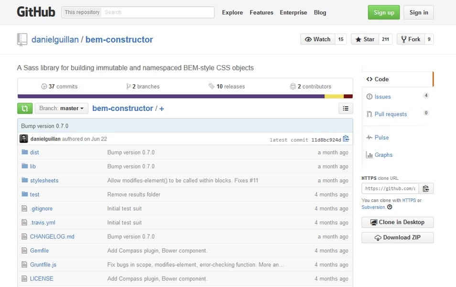Click the repository book icon beside repo name

22,39
